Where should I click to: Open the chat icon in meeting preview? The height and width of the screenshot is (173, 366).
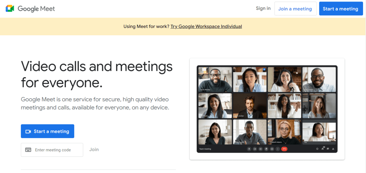click(x=328, y=149)
